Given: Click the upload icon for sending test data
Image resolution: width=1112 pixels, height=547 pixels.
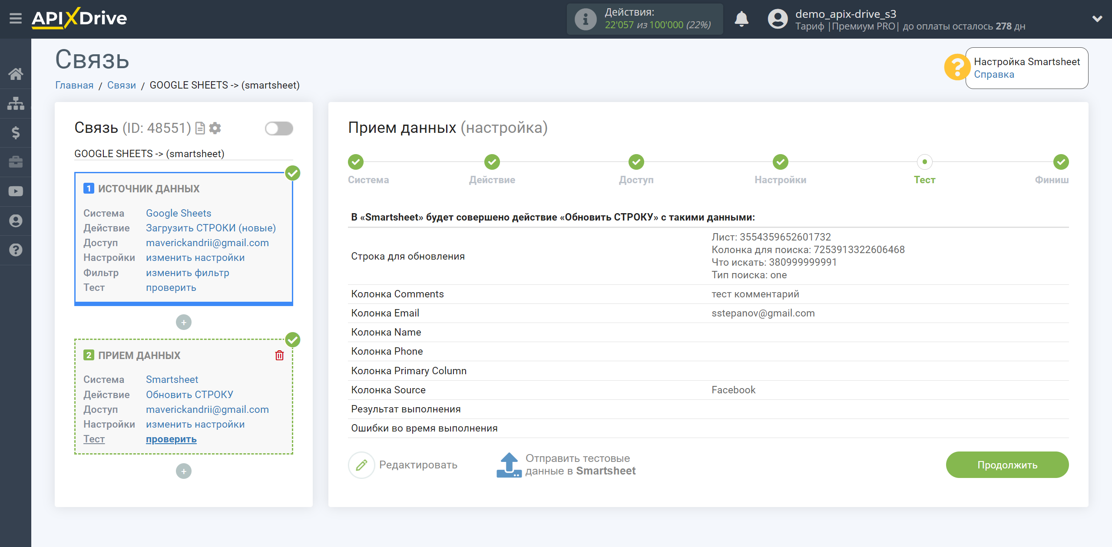Looking at the screenshot, I should tap(509, 465).
